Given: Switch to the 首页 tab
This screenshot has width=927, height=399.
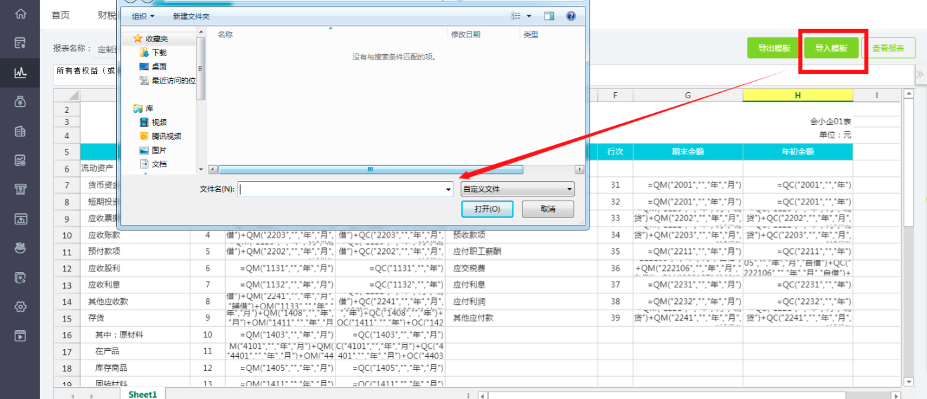Looking at the screenshot, I should coord(61,15).
